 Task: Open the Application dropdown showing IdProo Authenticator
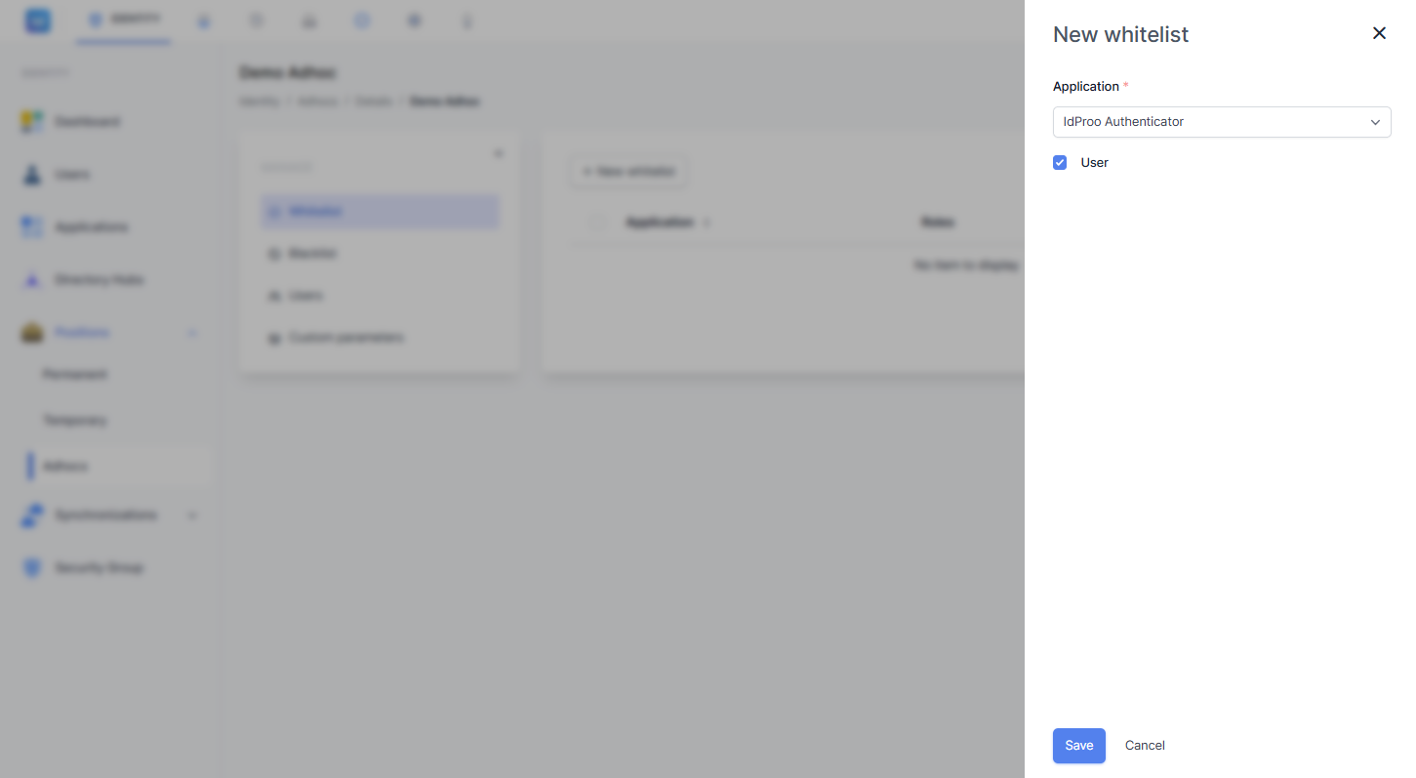pyautogui.click(x=1222, y=122)
